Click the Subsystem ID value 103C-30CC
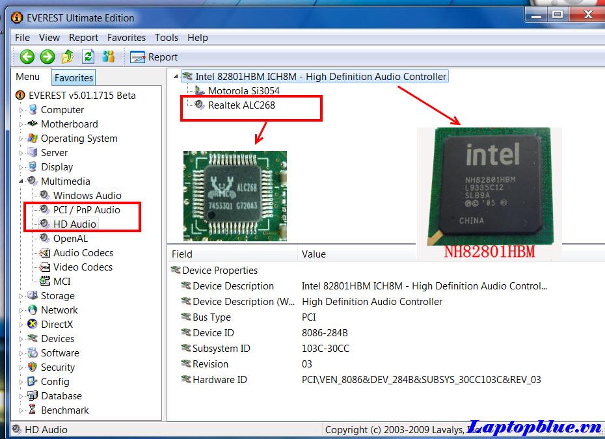This screenshot has height=439, width=605. pyautogui.click(x=325, y=349)
